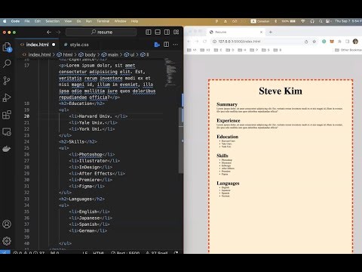The width and height of the screenshot is (362, 272).
Task: Toggle the primary side bar layout icon
Action: coord(149,32)
